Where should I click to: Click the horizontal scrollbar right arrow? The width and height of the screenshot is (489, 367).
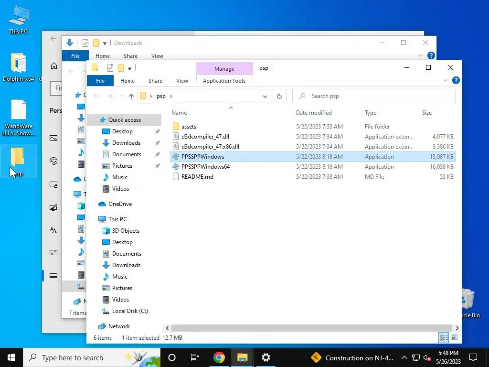(x=457, y=328)
